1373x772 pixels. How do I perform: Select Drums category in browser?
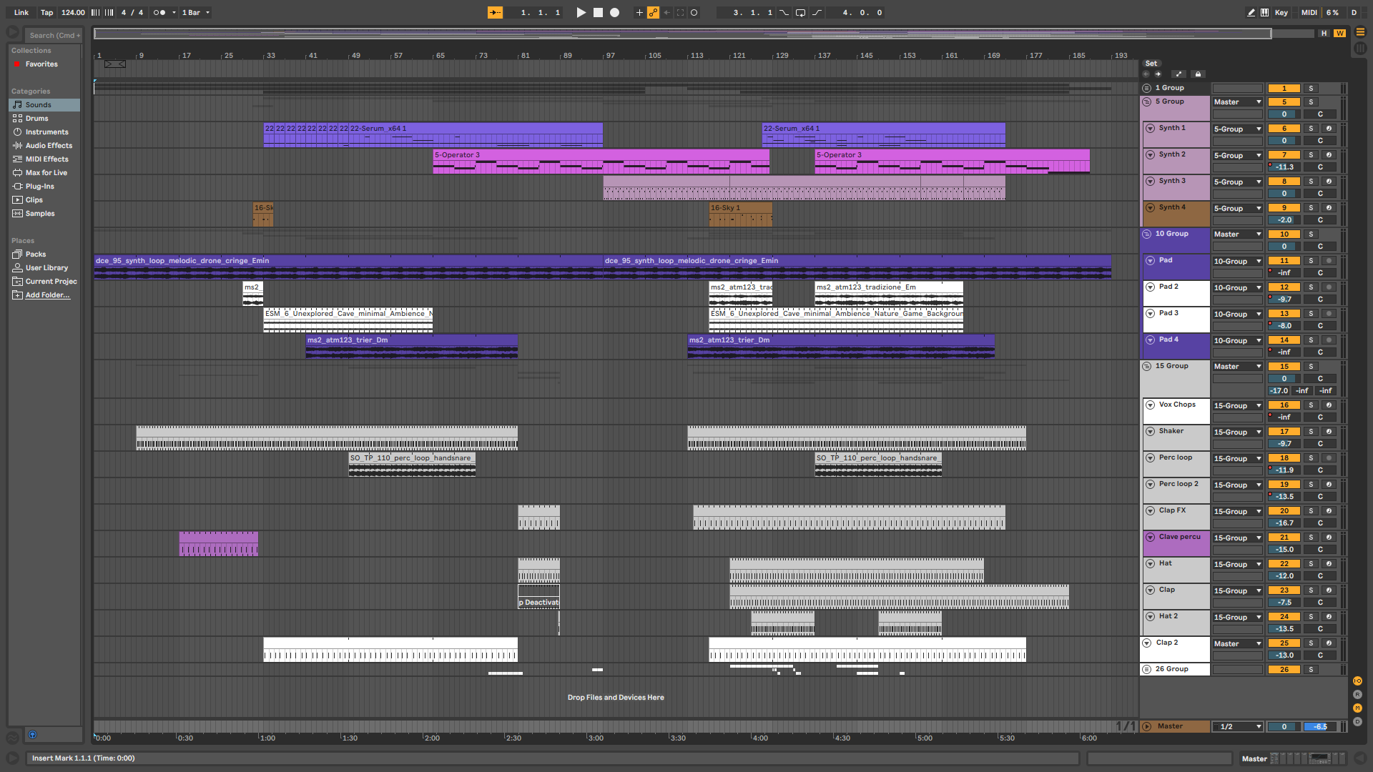[44, 119]
